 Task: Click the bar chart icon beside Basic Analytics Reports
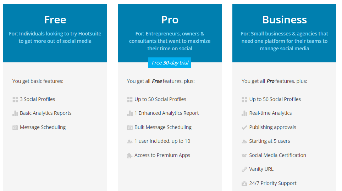pyautogui.click(x=15, y=113)
